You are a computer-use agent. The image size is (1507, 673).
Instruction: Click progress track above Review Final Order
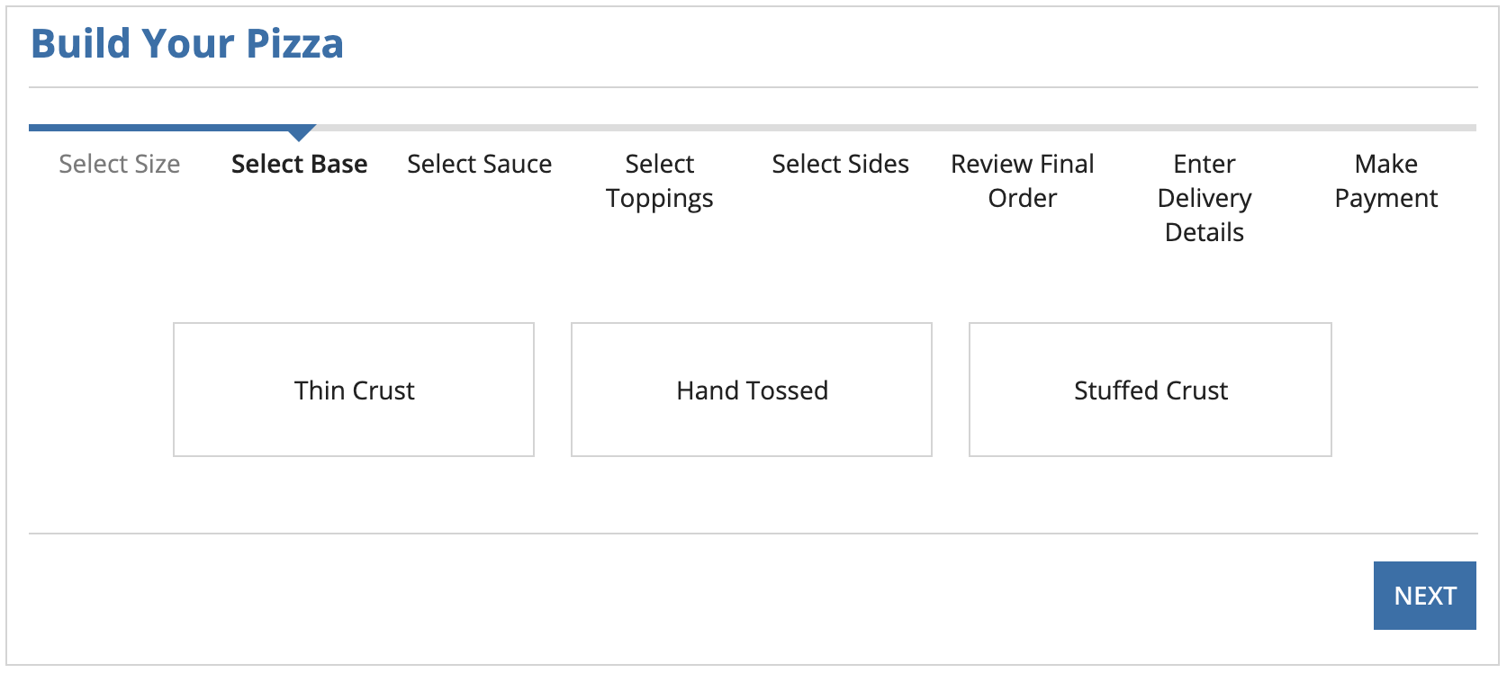coord(1022,128)
